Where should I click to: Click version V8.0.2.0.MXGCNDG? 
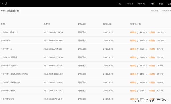[x=53, y=66]
